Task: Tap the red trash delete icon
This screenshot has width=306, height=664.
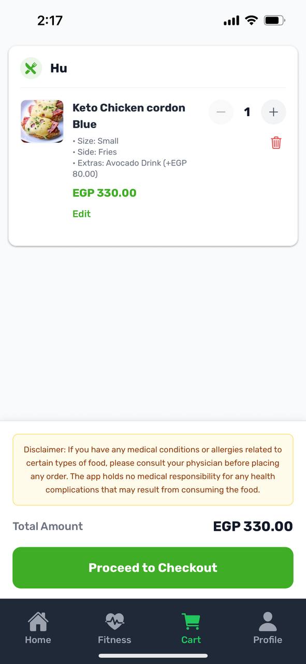Action: 276,143
